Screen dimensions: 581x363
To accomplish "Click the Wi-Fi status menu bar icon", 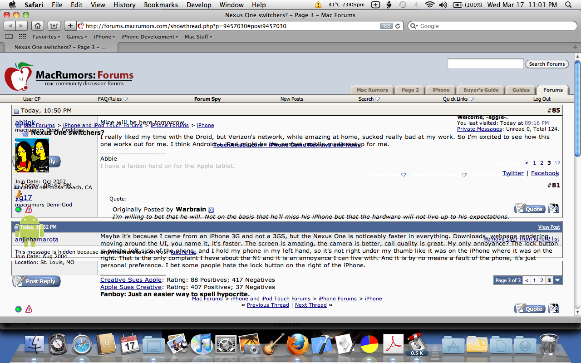I will 429,5.
